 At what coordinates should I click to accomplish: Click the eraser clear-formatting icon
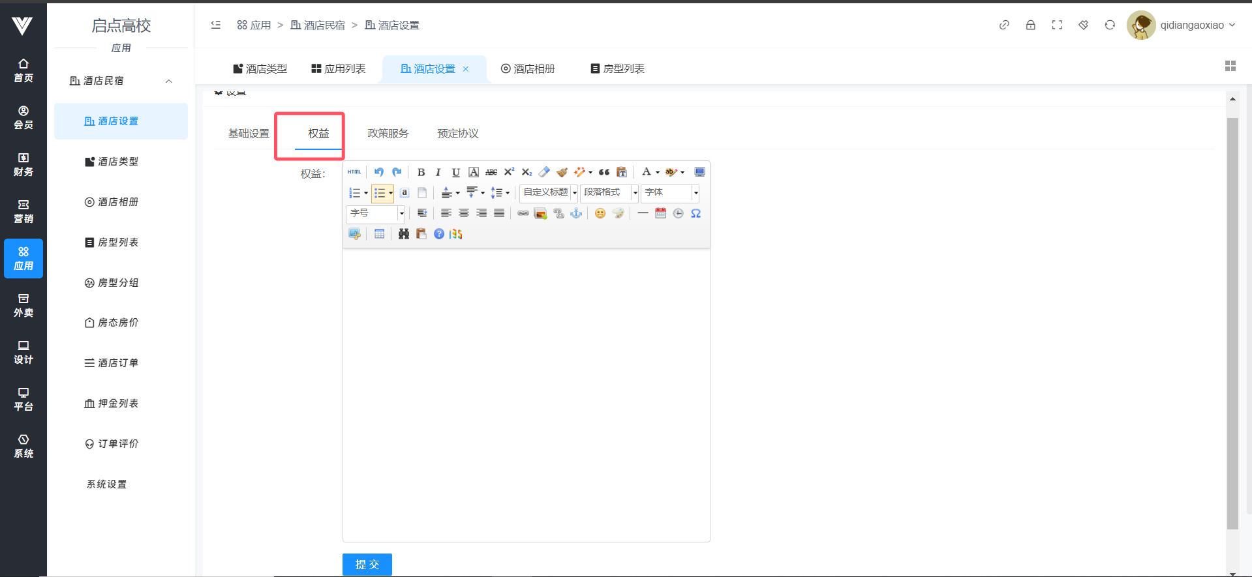pyautogui.click(x=544, y=172)
